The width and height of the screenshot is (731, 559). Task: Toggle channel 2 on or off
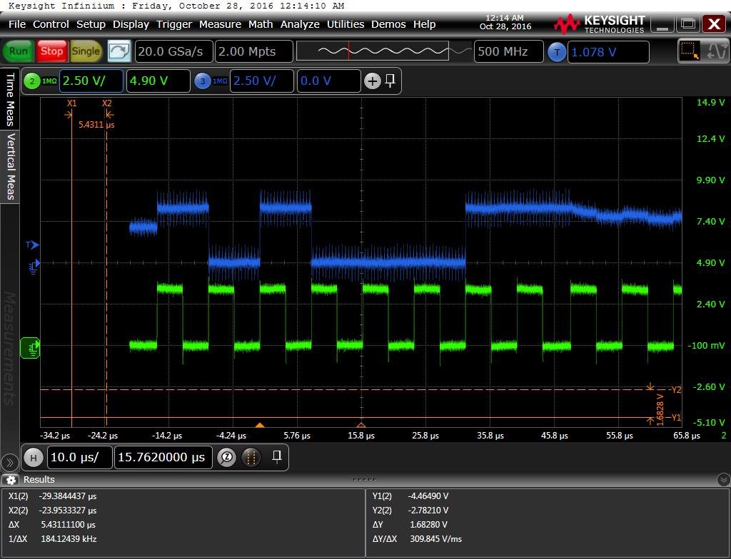31,81
